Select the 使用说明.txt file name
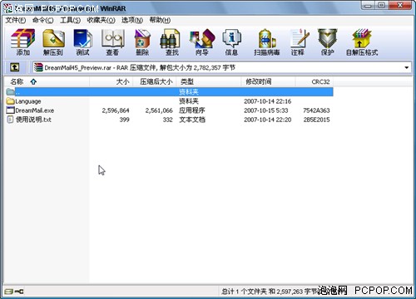The image size is (416, 299). coord(33,120)
